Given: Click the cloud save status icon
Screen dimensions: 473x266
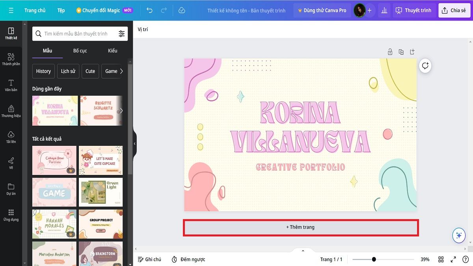Looking at the screenshot, I should [x=182, y=10].
